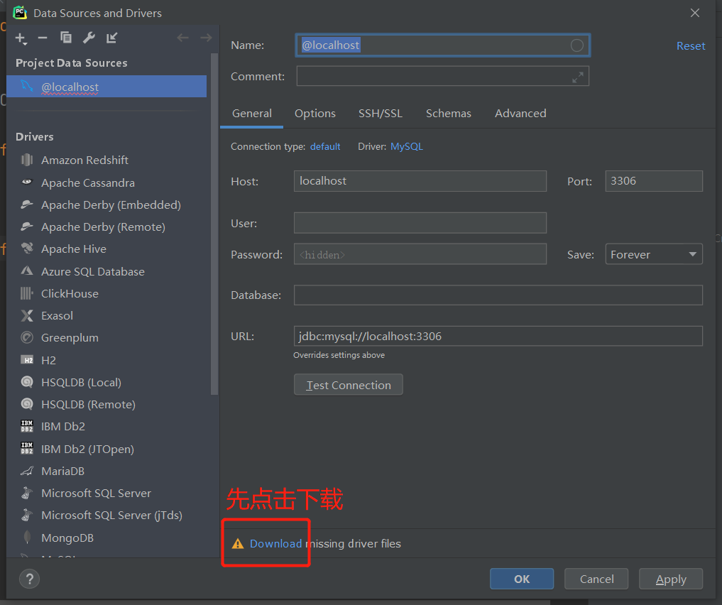
Task: Open the SSH/SSL tab
Action: click(x=381, y=114)
